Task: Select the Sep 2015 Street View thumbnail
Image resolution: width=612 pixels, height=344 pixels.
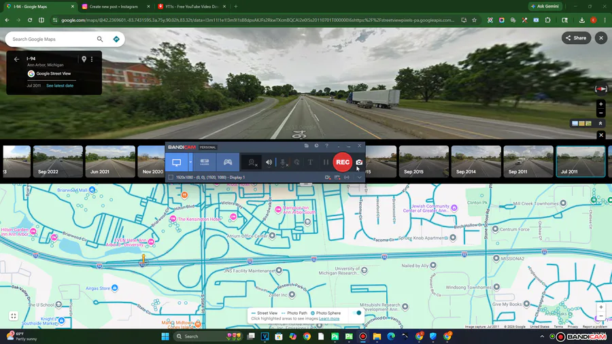Action: pos(424,162)
